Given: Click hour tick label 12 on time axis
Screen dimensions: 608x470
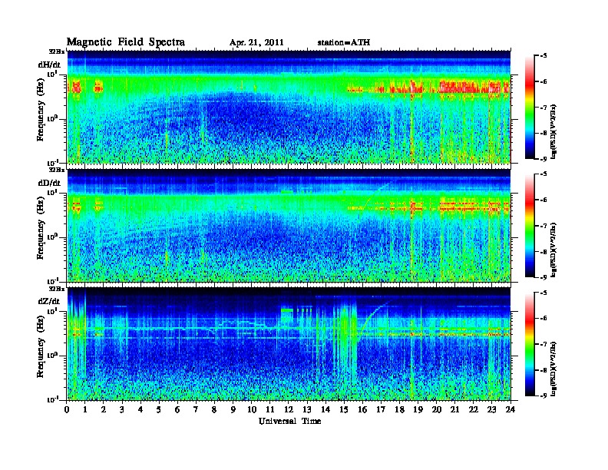Looking at the screenshot, I should (x=289, y=410).
